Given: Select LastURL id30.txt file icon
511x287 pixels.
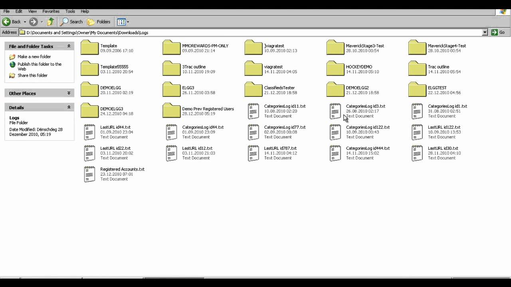Looking at the screenshot, I should click(x=417, y=153).
